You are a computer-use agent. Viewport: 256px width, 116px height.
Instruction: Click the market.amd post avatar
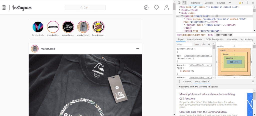(35, 49)
